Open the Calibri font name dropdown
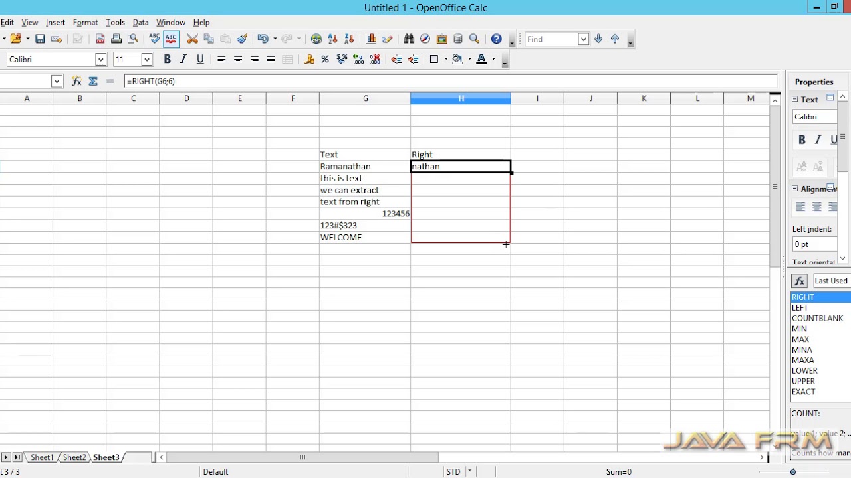 (x=100, y=60)
